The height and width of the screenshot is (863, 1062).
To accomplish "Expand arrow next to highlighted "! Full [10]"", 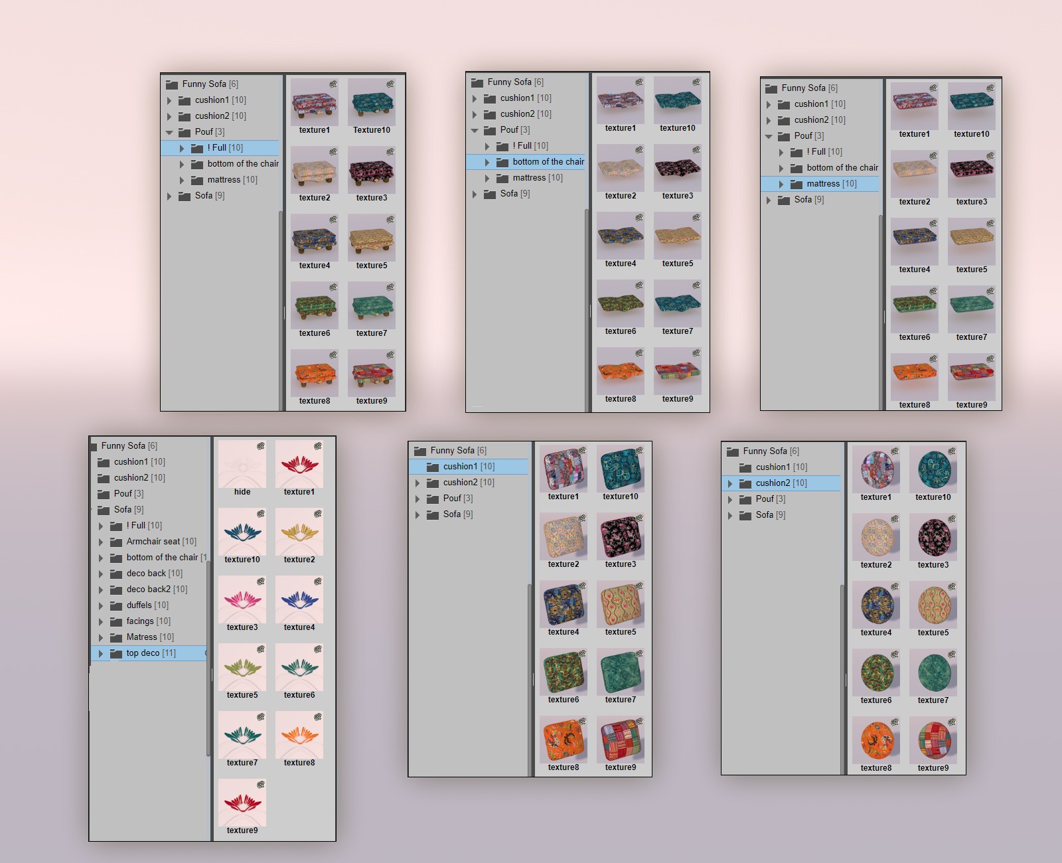I will 182,148.
